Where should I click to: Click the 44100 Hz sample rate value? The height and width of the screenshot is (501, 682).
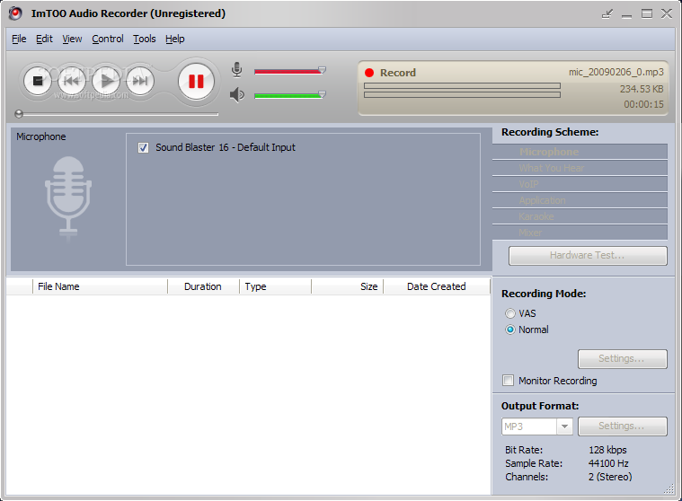tap(608, 463)
